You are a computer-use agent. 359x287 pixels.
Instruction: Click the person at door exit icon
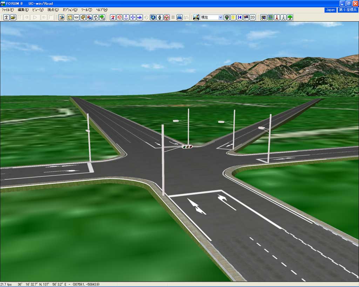61,18
